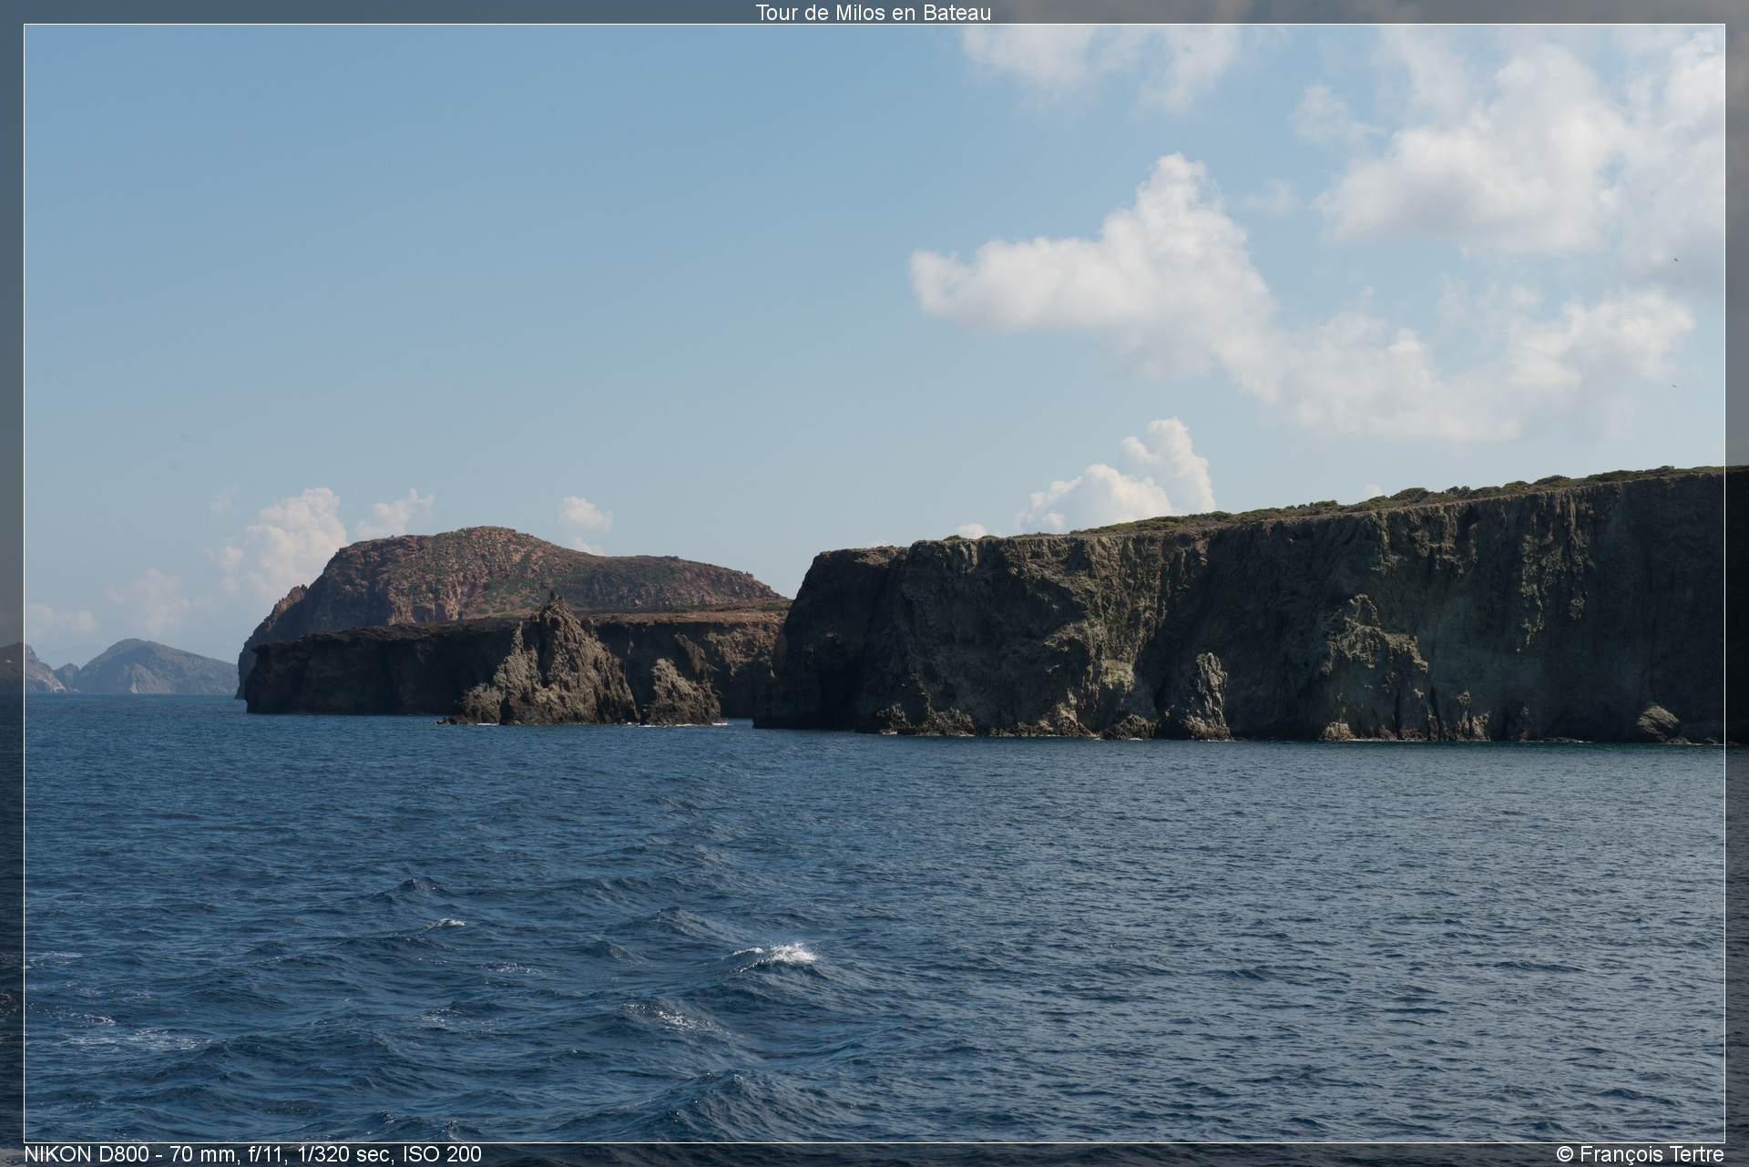The height and width of the screenshot is (1167, 1749).
Task: Click the seascape photo of the cliffs
Action: pyautogui.click(x=874, y=583)
